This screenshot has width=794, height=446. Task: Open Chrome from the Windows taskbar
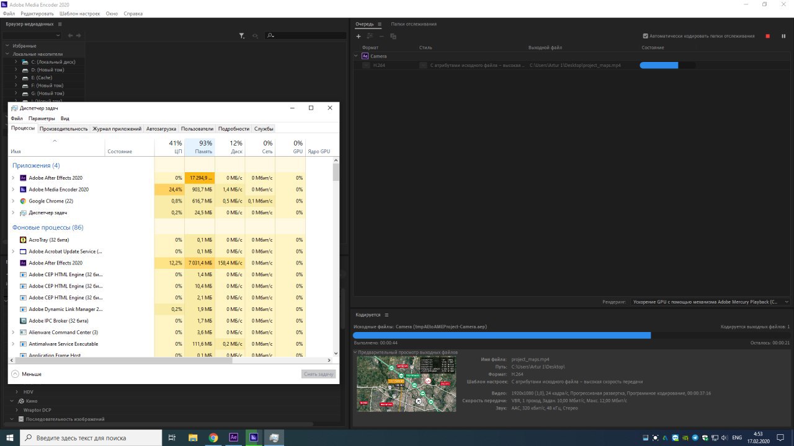coord(213,437)
